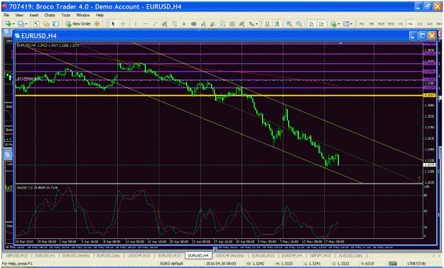Open the Charts menu
This screenshot has height=268, width=444.
click(x=50, y=15)
